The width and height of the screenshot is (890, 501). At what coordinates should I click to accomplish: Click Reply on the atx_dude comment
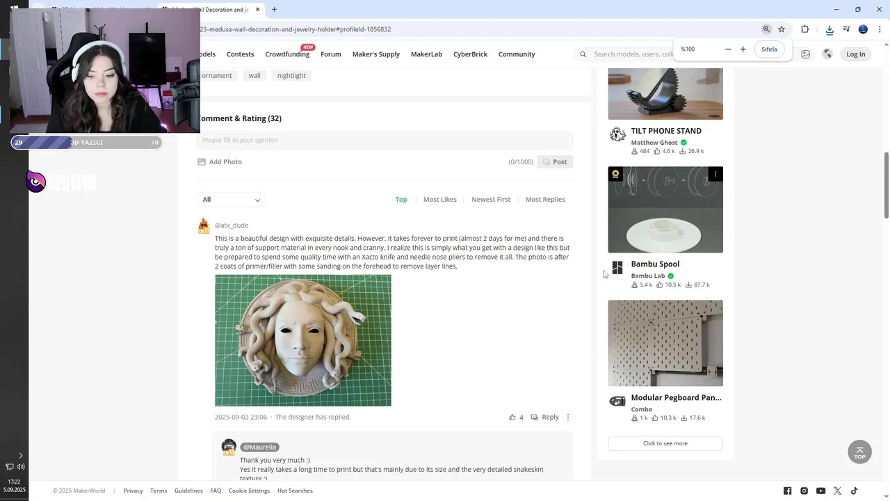(545, 417)
